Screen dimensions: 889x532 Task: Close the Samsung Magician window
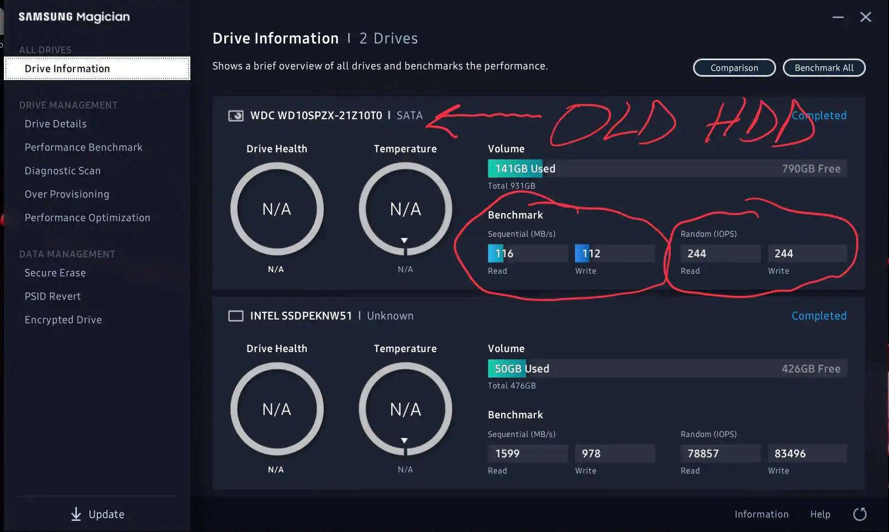pos(865,17)
